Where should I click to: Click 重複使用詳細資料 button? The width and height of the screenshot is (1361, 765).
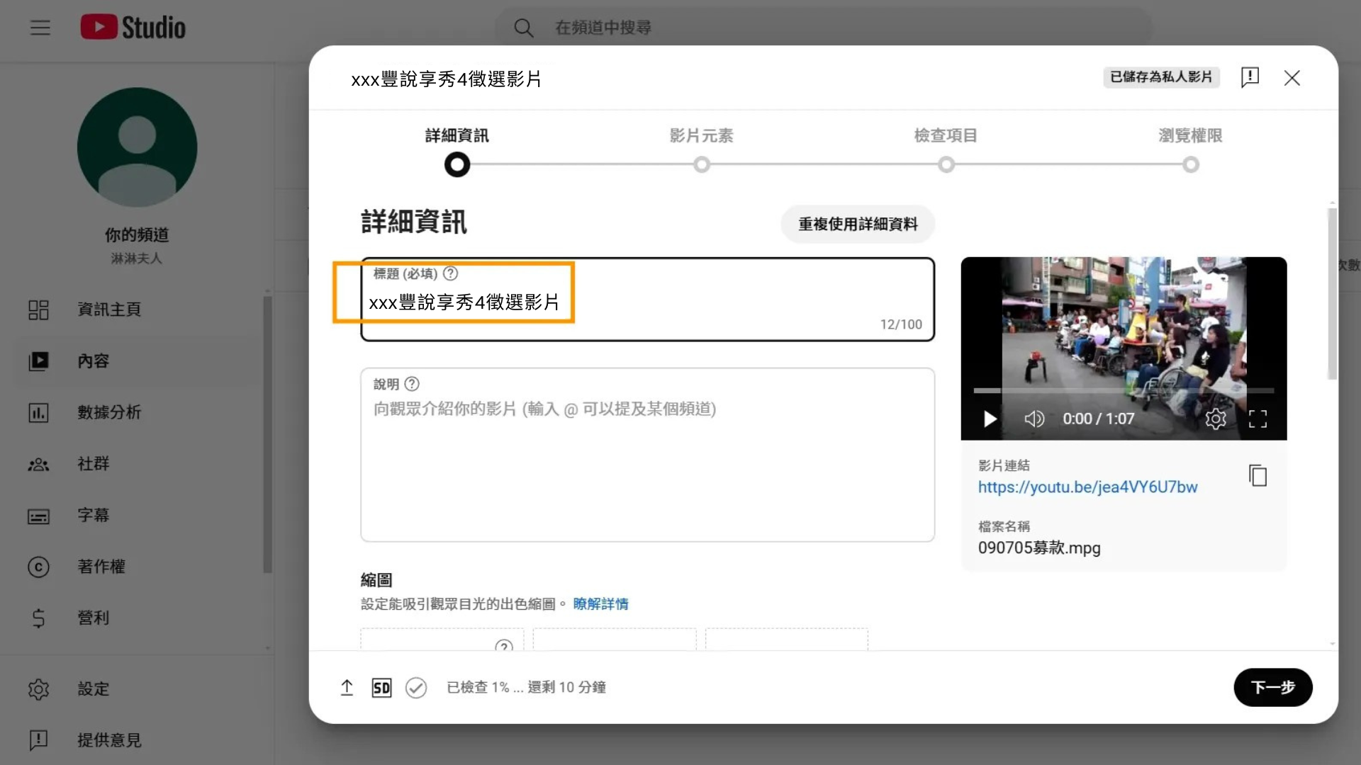click(x=858, y=224)
